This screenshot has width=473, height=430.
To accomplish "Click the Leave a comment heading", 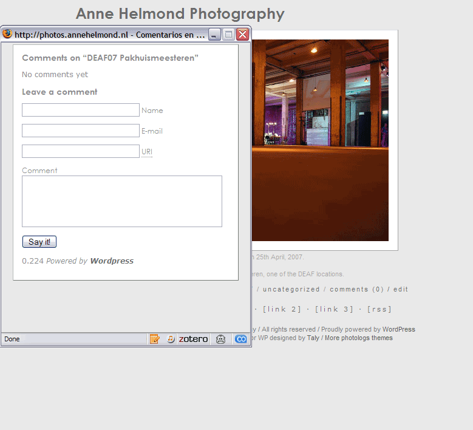I will click(60, 92).
